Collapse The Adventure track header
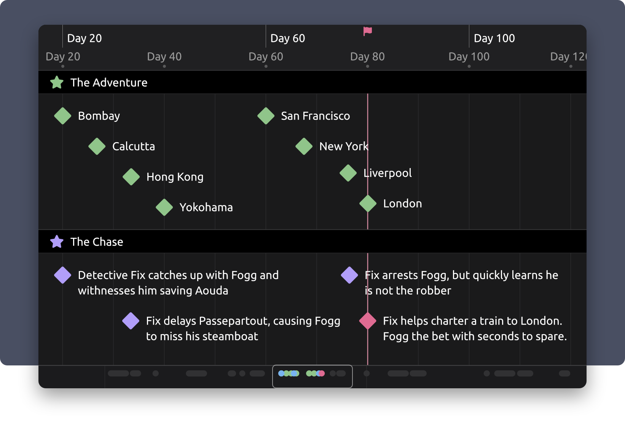This screenshot has width=625, height=434. click(108, 82)
